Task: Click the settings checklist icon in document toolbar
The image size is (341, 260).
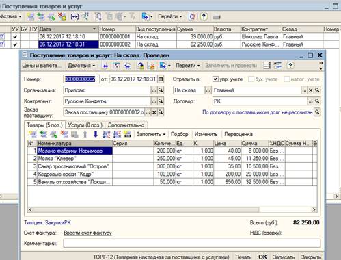Action: coord(277,66)
